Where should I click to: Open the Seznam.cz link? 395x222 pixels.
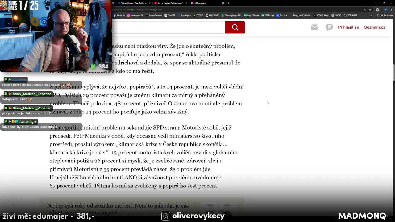pos(375,27)
